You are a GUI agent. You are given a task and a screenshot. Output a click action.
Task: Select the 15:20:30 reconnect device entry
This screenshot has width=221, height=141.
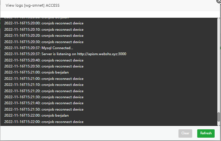[44, 42]
